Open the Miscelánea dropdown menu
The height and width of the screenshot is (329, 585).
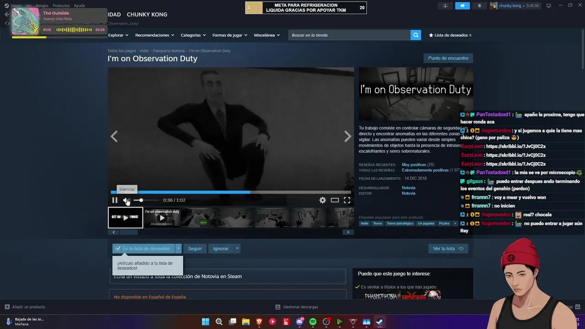pyautogui.click(x=267, y=35)
